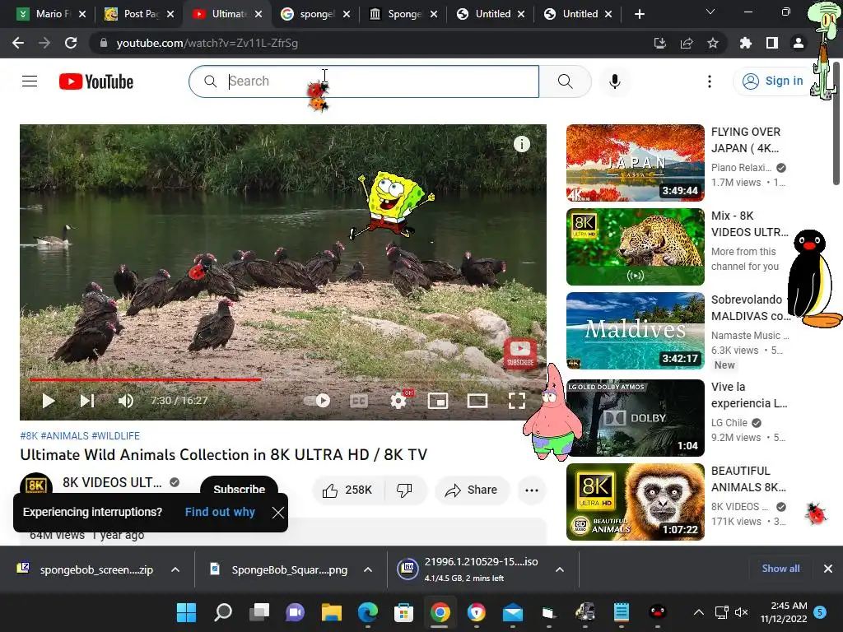
Task: Click the Sign in button
Action: [x=772, y=81]
